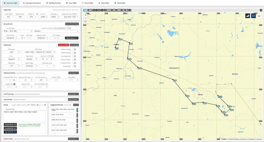Open the Departure Time dropdown

point(70,17)
